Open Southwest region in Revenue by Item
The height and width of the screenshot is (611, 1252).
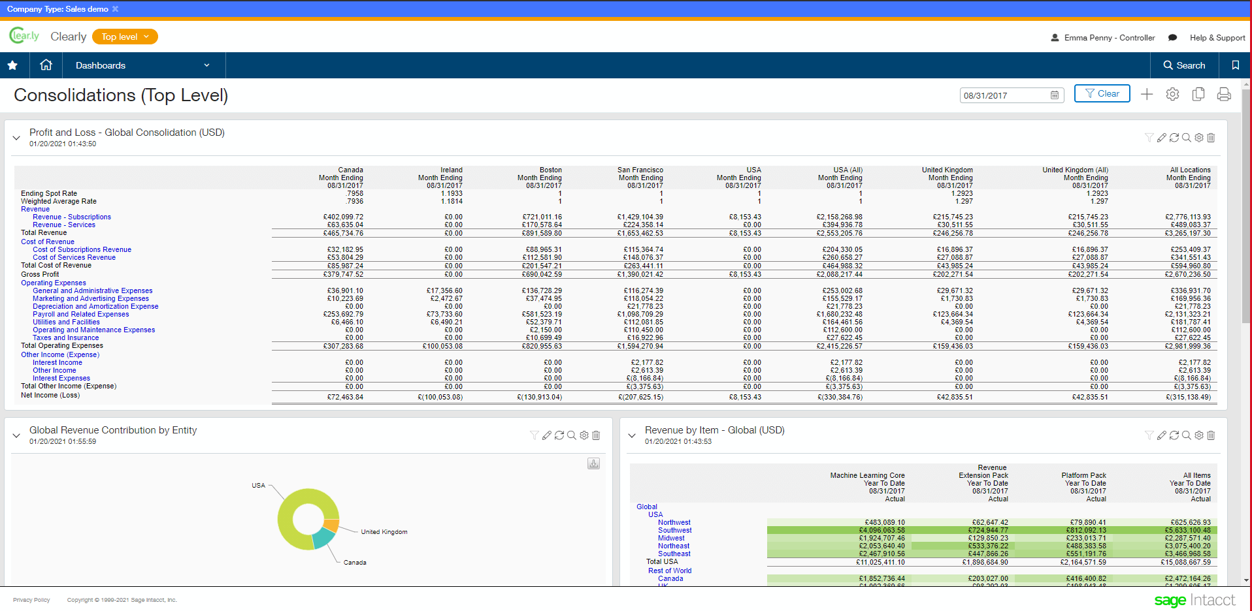click(x=674, y=530)
